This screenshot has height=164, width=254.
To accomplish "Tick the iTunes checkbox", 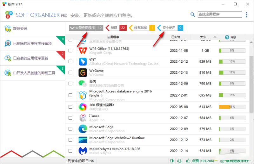I will 70,118.
